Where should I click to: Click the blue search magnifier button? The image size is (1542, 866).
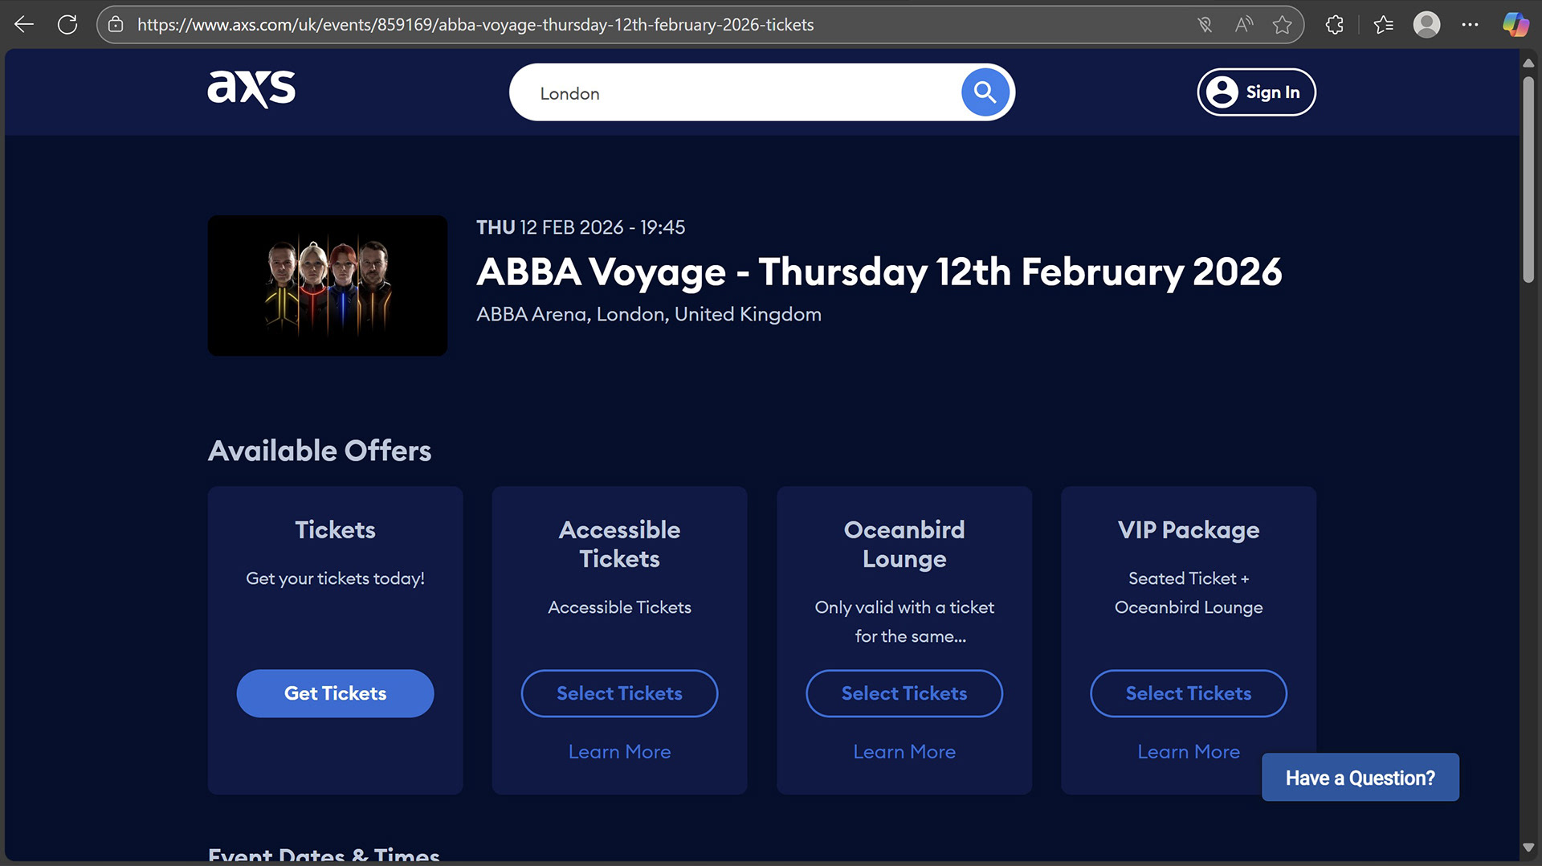click(985, 92)
